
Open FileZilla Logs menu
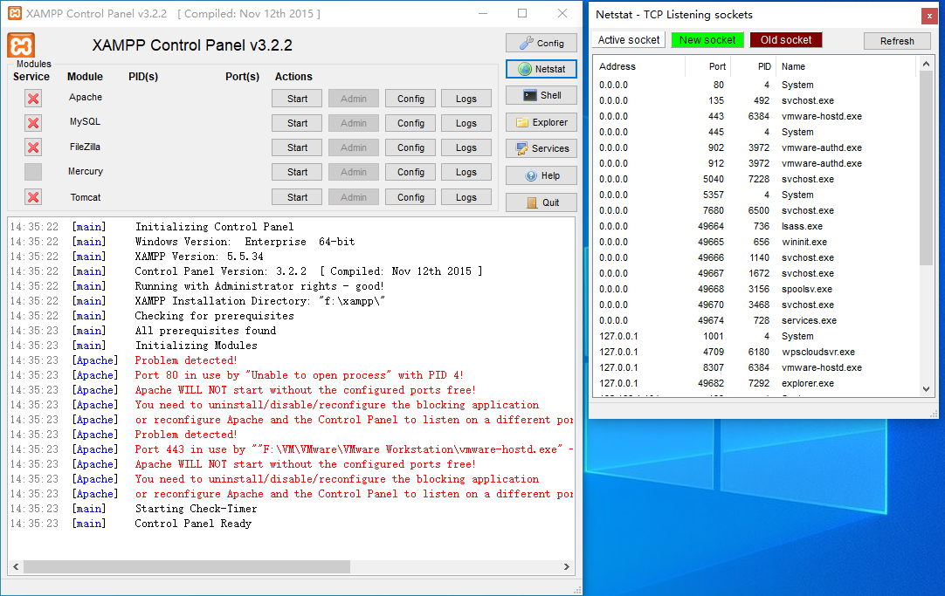pyautogui.click(x=466, y=147)
